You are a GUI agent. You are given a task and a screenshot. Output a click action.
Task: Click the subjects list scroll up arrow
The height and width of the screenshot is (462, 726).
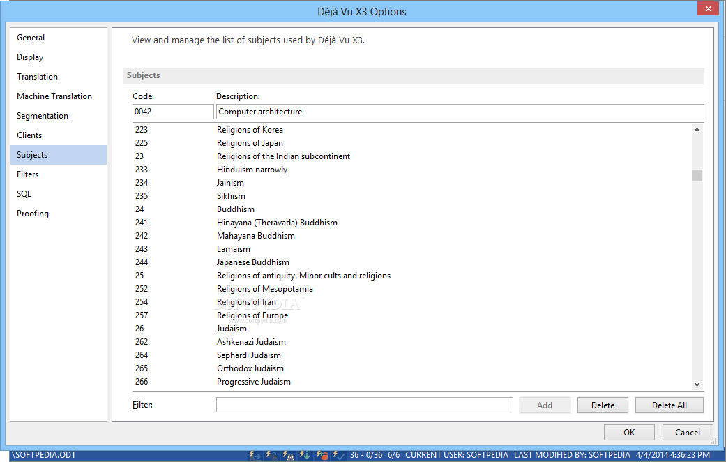[697, 131]
